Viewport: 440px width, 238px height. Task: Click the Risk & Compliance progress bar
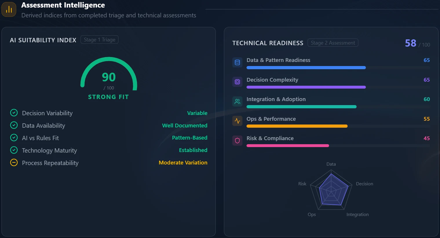point(338,146)
